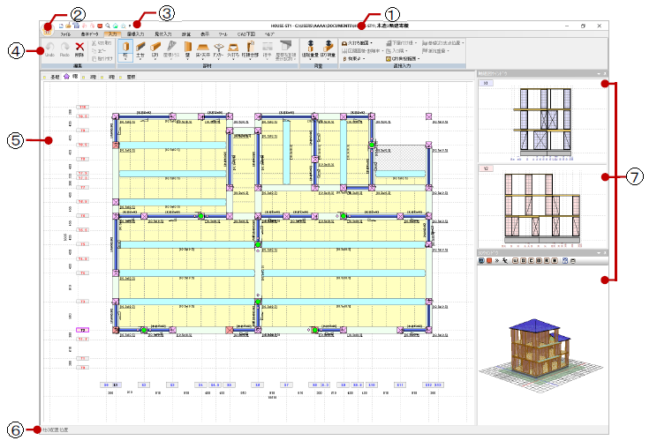Select the 床/天井 floor-ceiling tool
The width and height of the screenshot is (657, 448).
tap(202, 48)
